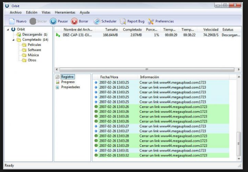The width and height of the screenshot is (248, 172).
Task: Click the Música folder icon
Action: 24,55
